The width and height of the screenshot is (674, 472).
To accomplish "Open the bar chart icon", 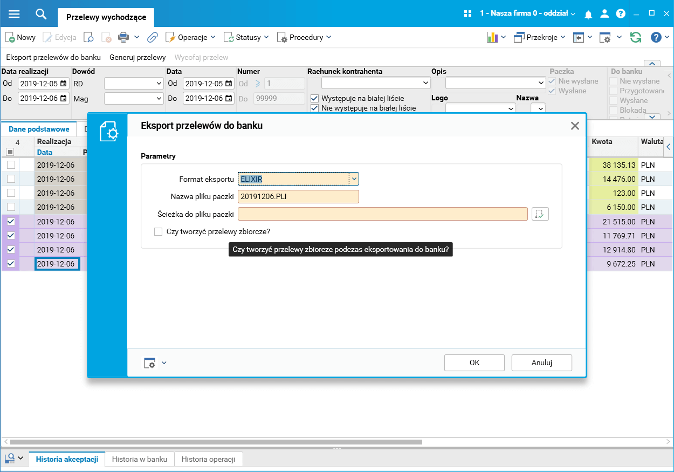I will pyautogui.click(x=492, y=37).
